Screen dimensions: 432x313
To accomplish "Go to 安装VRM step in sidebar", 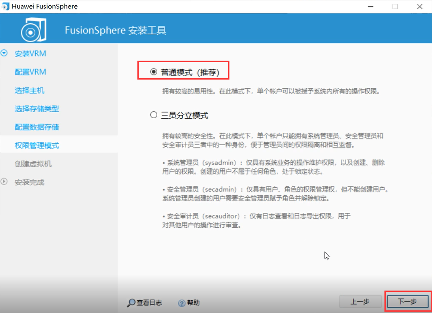I will click(x=30, y=53).
